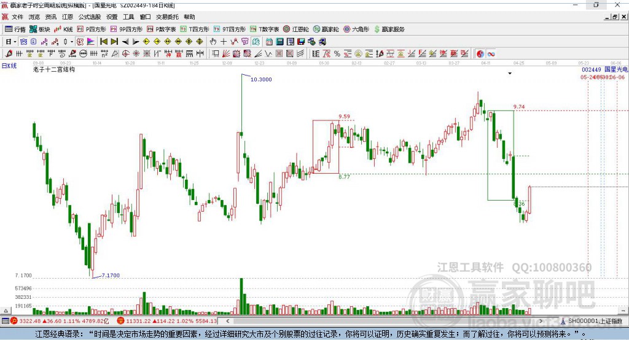Click the 国星光电 stock name label

(x=615, y=69)
